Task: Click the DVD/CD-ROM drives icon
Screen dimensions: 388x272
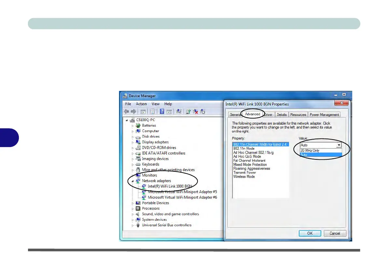Action: click(x=138, y=148)
